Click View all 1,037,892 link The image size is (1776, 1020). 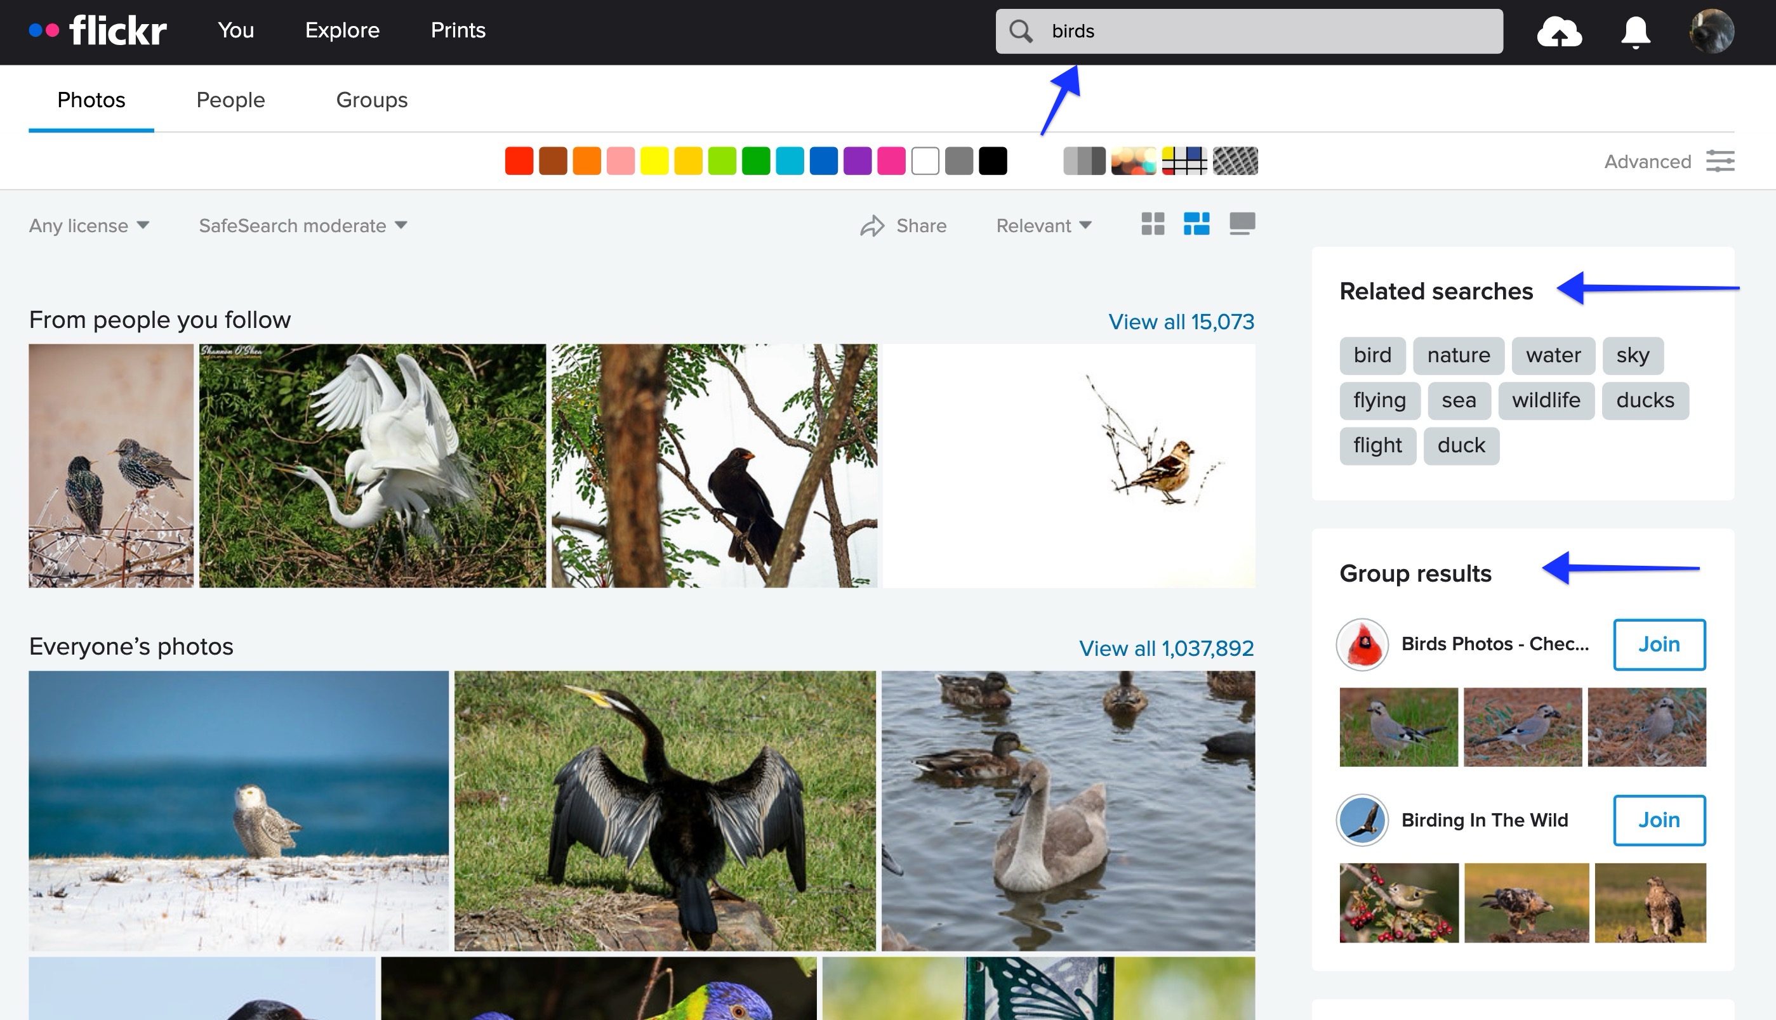tap(1165, 648)
